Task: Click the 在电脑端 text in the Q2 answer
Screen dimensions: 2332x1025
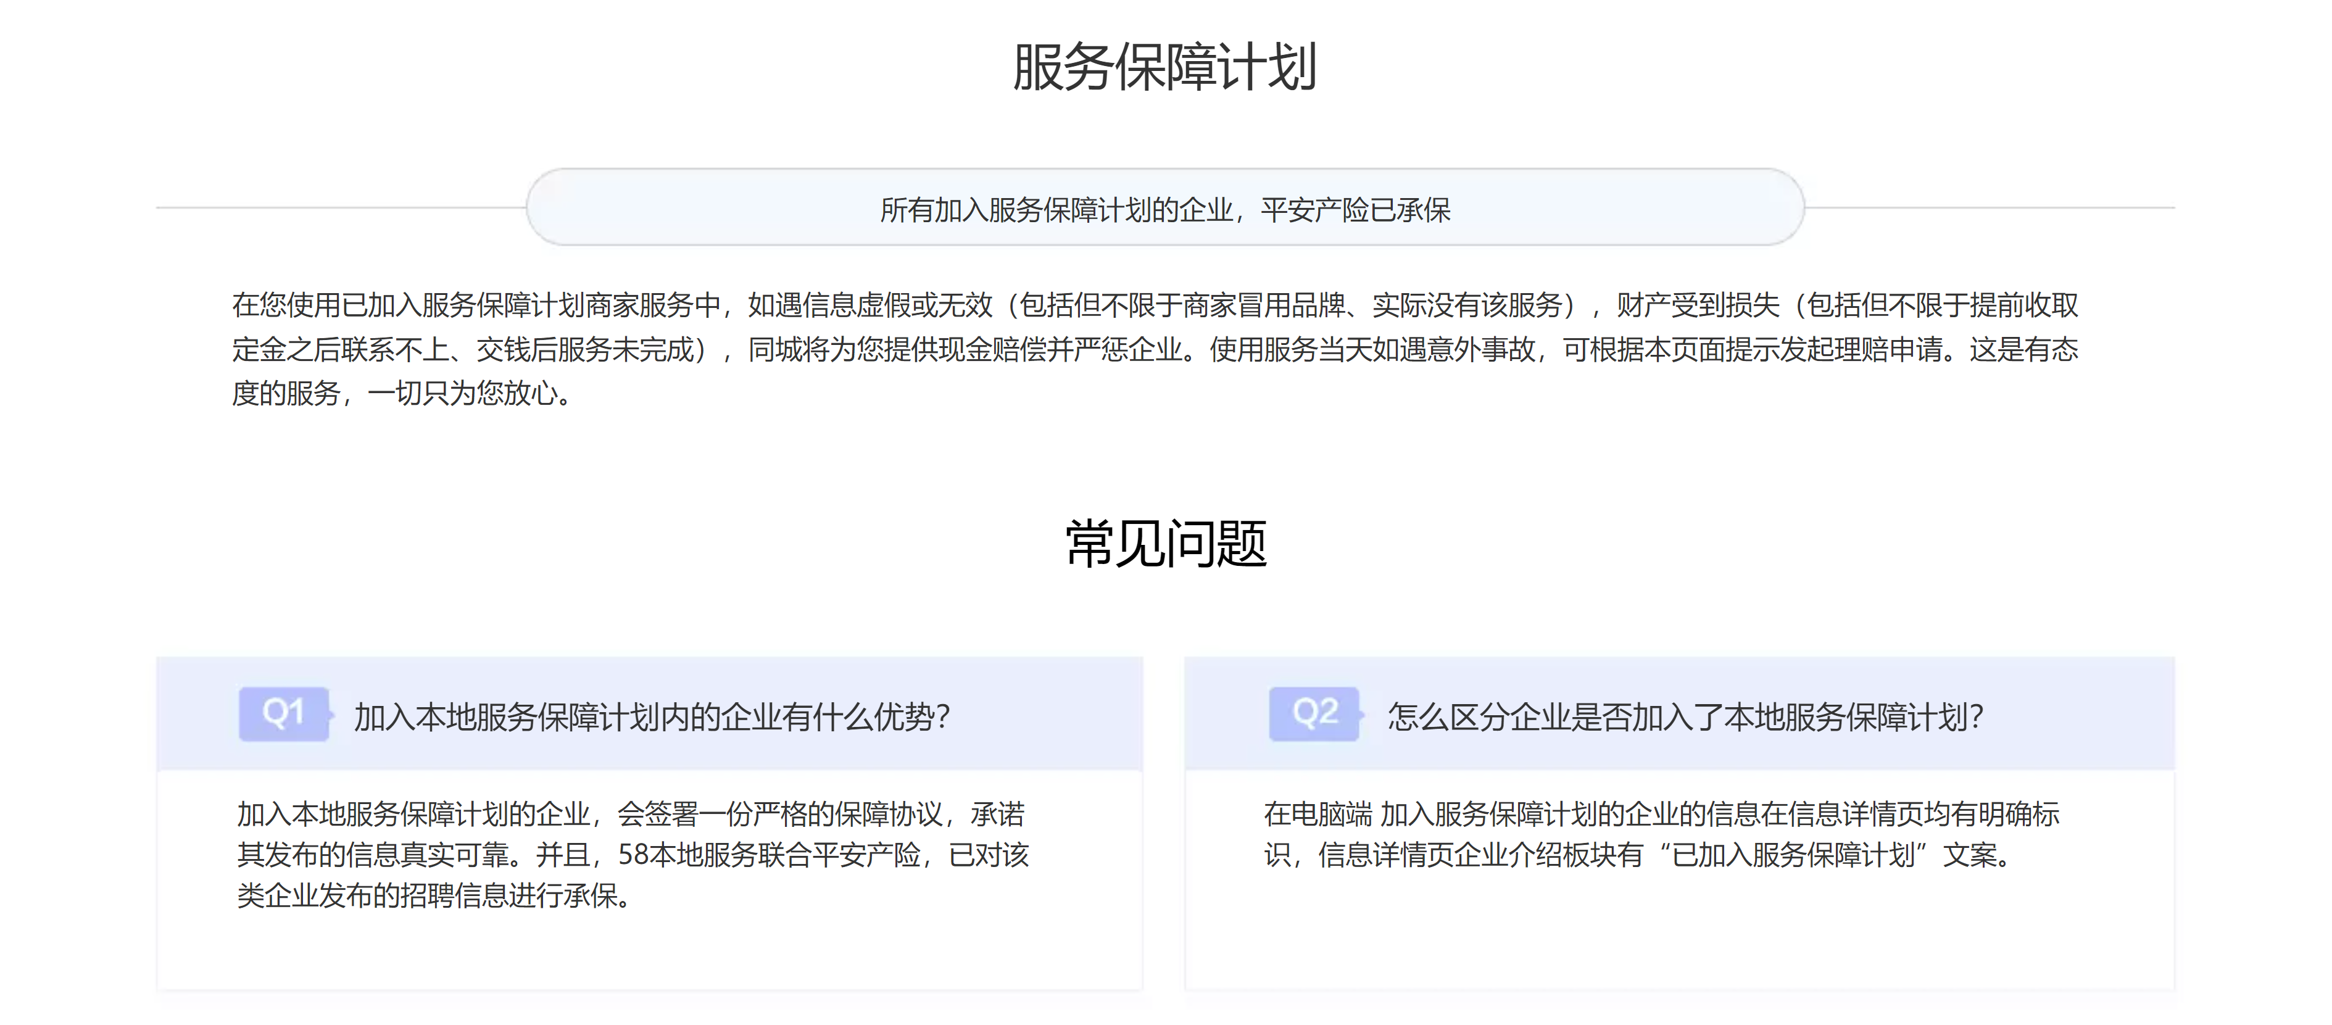Action: click(1317, 814)
